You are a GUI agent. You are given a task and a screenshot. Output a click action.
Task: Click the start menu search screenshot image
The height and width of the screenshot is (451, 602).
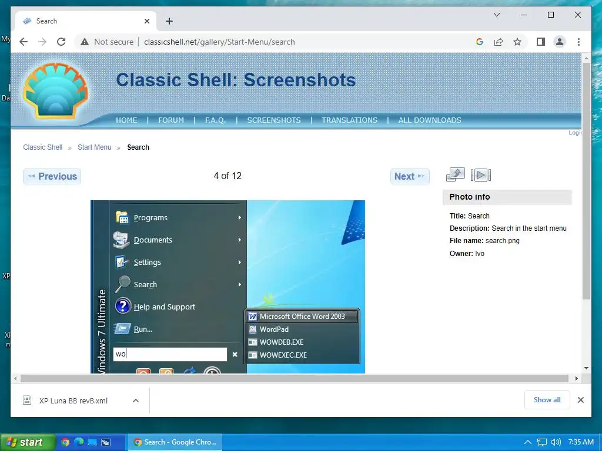[228, 287]
